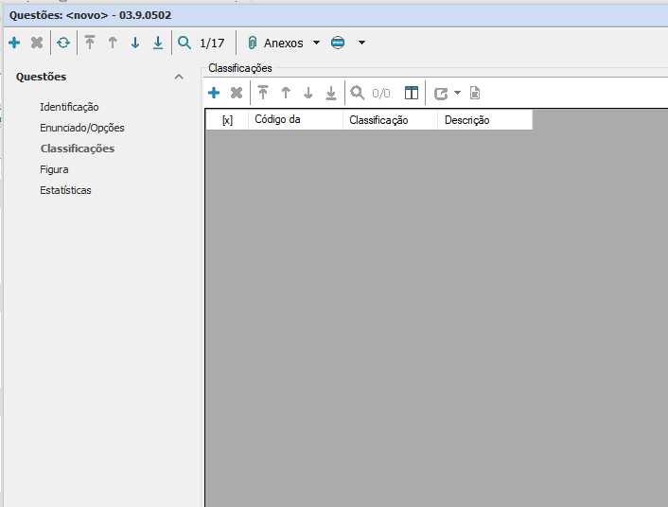This screenshot has height=507, width=668.
Task: Add a new classification with plus icon
Action: pos(214,93)
